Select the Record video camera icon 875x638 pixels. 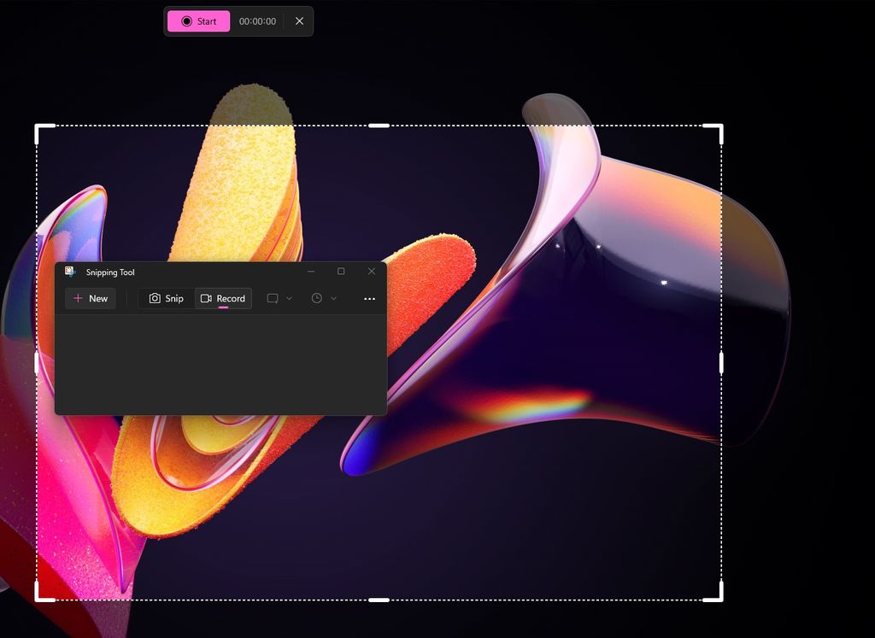(x=205, y=298)
